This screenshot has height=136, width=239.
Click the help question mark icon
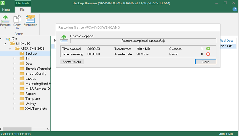coord(235,10)
